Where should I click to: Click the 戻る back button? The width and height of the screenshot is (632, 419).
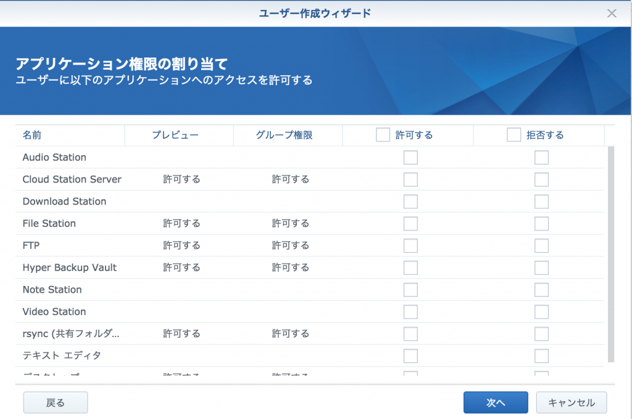point(55,402)
